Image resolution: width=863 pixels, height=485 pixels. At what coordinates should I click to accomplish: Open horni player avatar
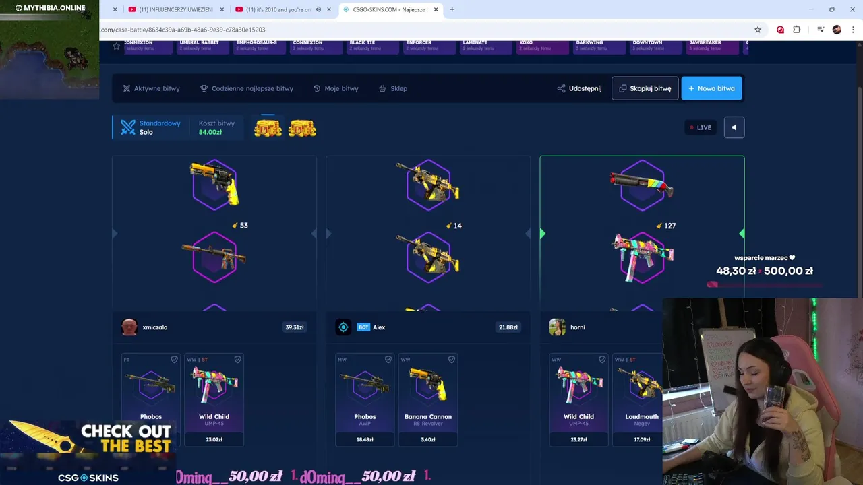tap(557, 327)
